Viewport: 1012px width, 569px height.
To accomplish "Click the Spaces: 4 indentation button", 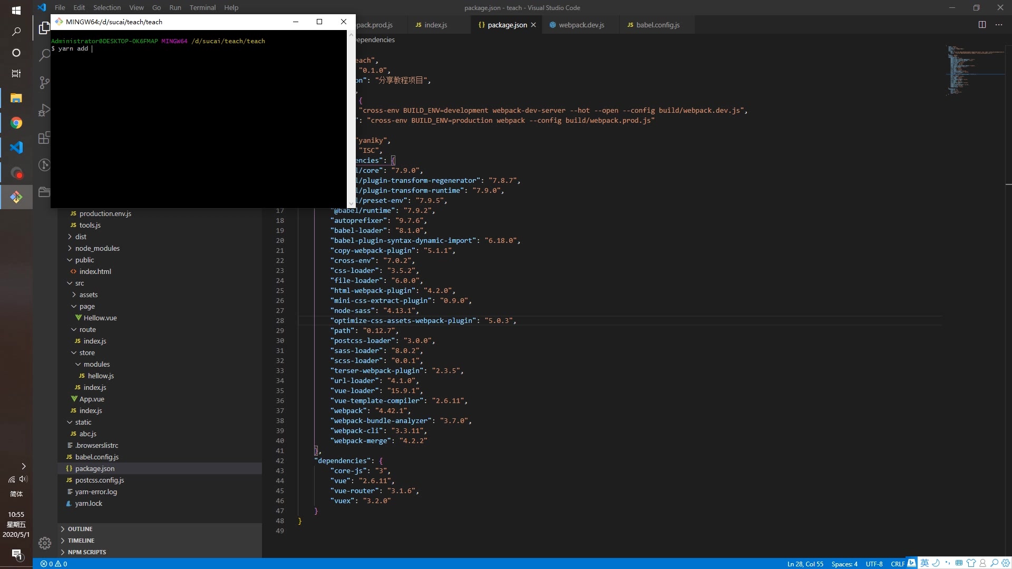I will [844, 564].
